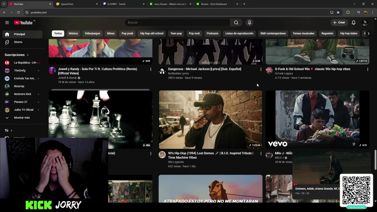Screen dimensions: 377x212
Task: Open the tab search dropdown arrow
Action: tap(4, 4)
